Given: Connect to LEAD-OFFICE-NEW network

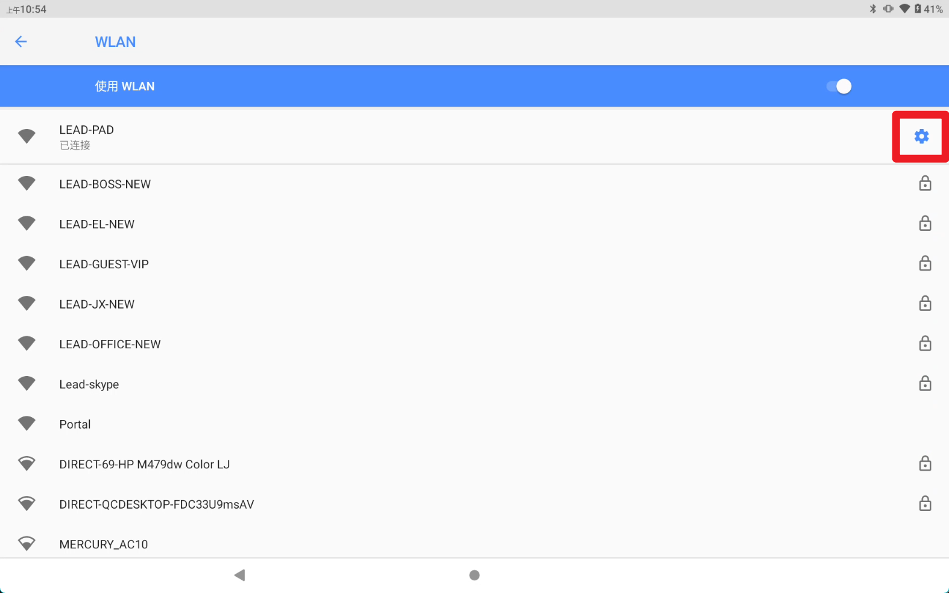Looking at the screenshot, I should [110, 344].
